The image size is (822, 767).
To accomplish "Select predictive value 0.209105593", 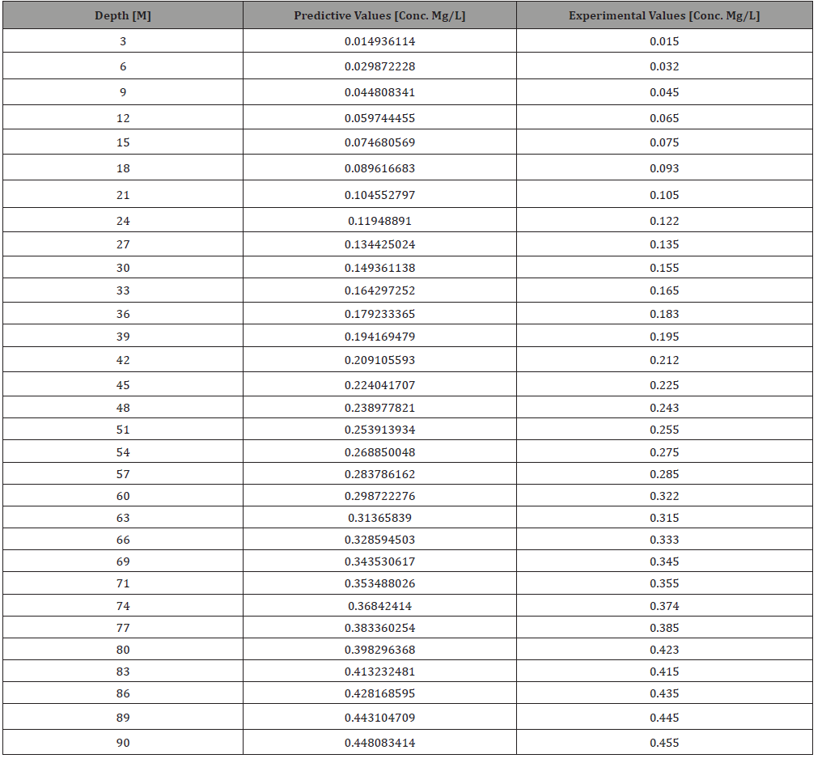I will click(x=379, y=360).
